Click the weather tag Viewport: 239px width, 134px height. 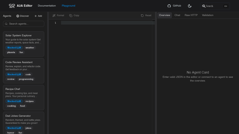click(x=30, y=48)
